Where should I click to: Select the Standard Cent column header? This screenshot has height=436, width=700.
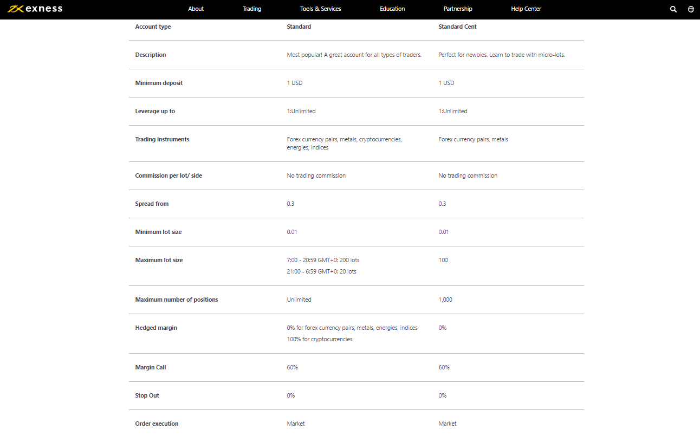(x=457, y=27)
